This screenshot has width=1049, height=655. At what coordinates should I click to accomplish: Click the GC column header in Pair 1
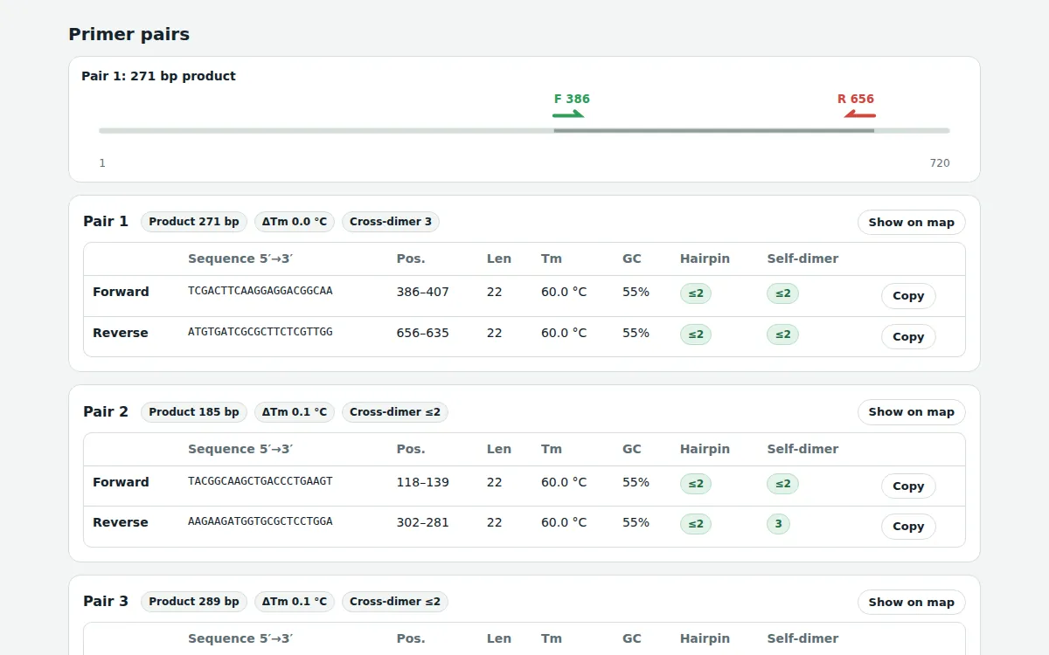632,259
